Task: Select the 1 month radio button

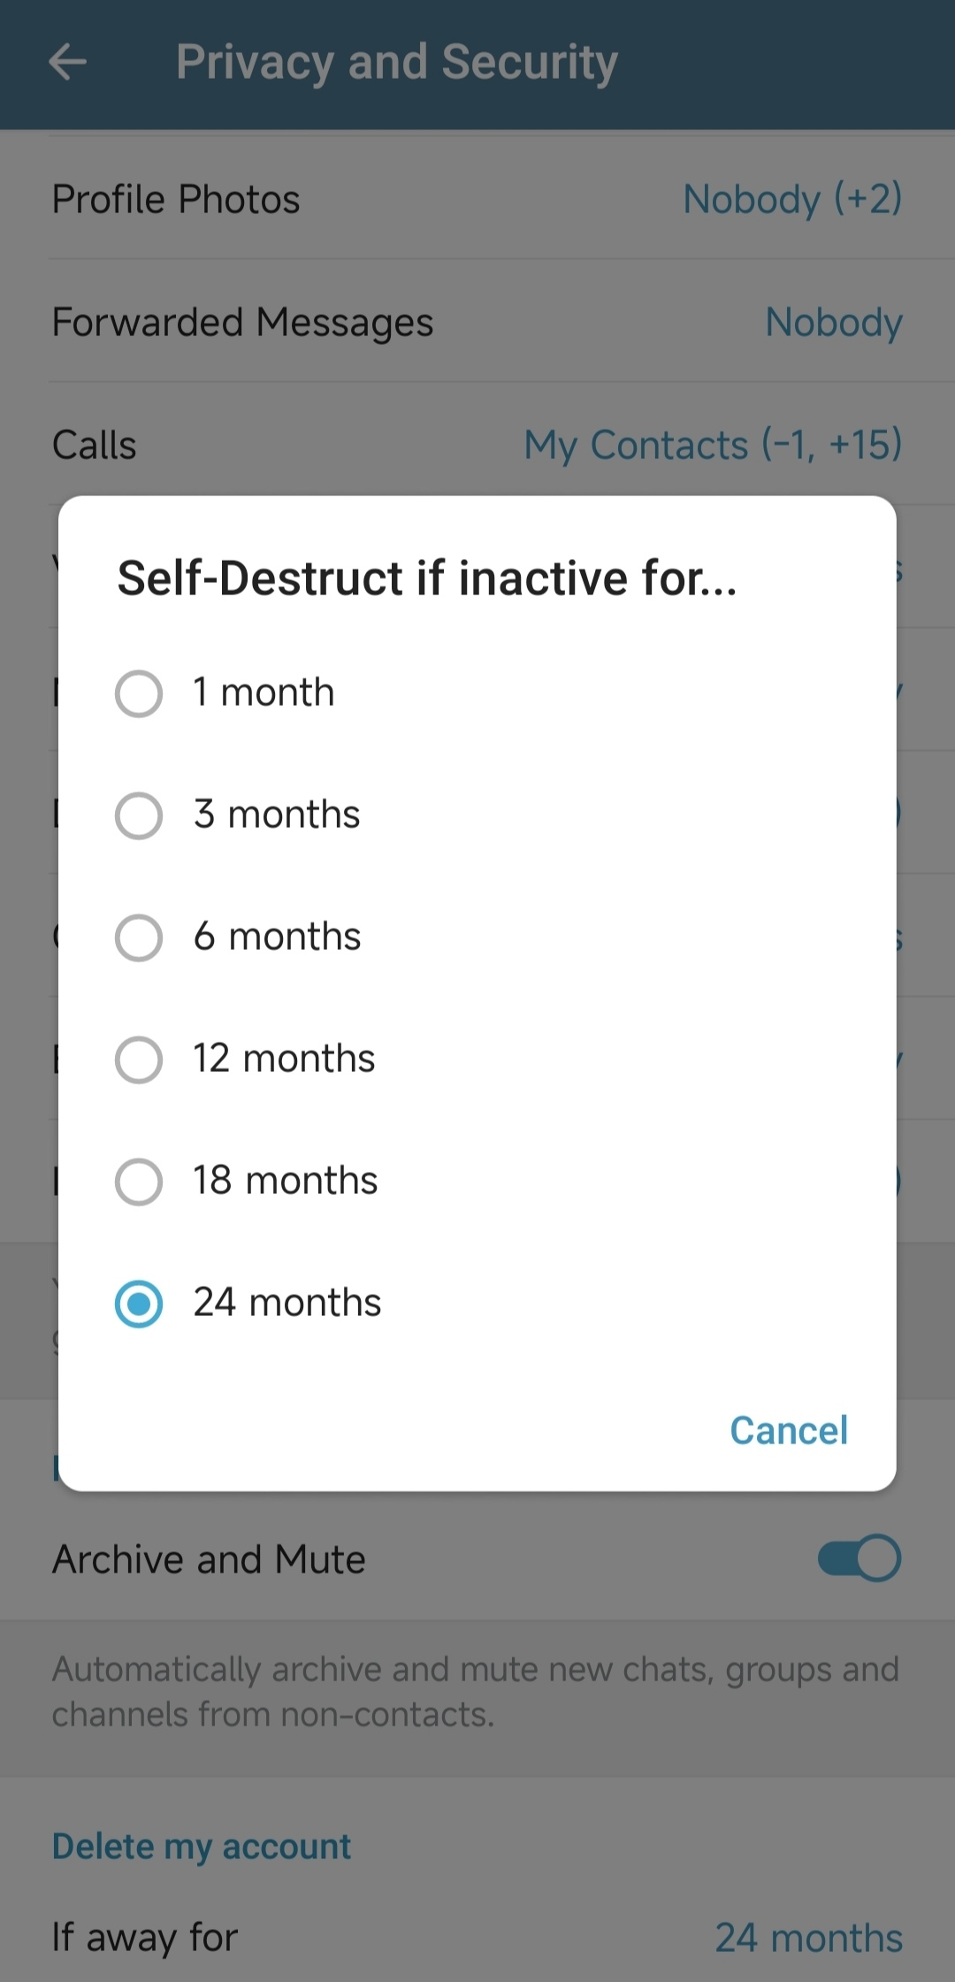Action: (x=139, y=693)
